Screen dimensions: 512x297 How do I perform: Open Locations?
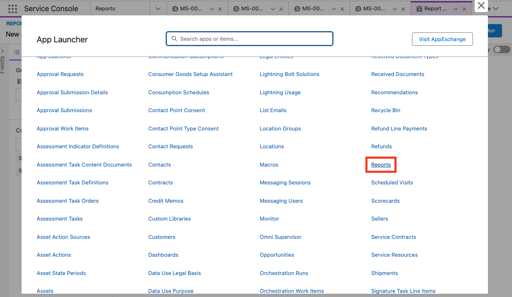click(272, 147)
